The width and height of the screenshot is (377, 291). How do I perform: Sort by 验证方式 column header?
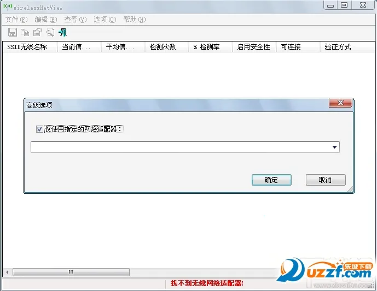click(338, 47)
